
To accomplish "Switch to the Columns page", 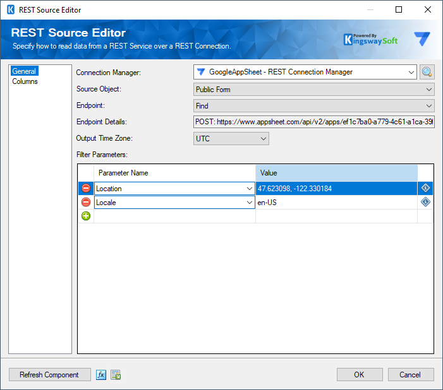I will click(x=25, y=81).
